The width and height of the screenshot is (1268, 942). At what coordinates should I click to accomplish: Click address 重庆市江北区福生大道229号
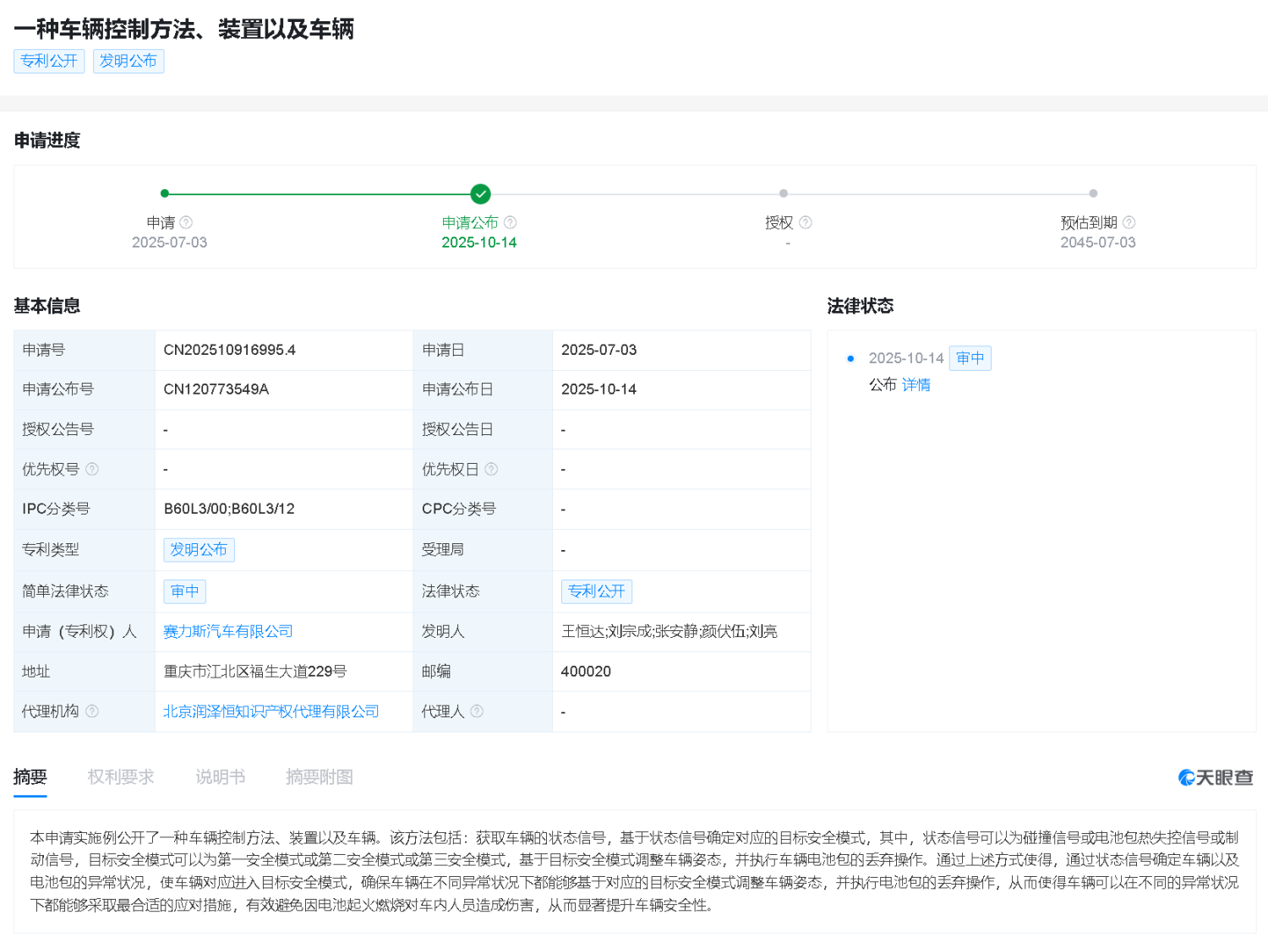255,672
